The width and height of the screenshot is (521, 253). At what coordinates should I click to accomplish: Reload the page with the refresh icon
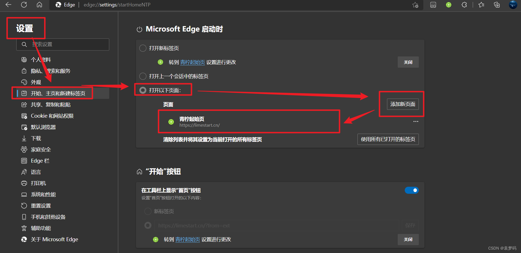(x=24, y=4)
